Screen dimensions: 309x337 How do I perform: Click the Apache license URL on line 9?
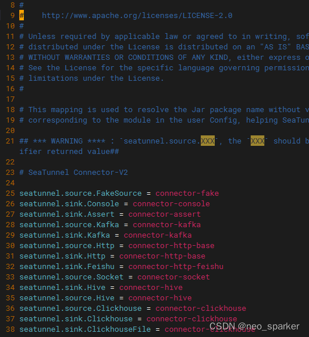coord(137,16)
